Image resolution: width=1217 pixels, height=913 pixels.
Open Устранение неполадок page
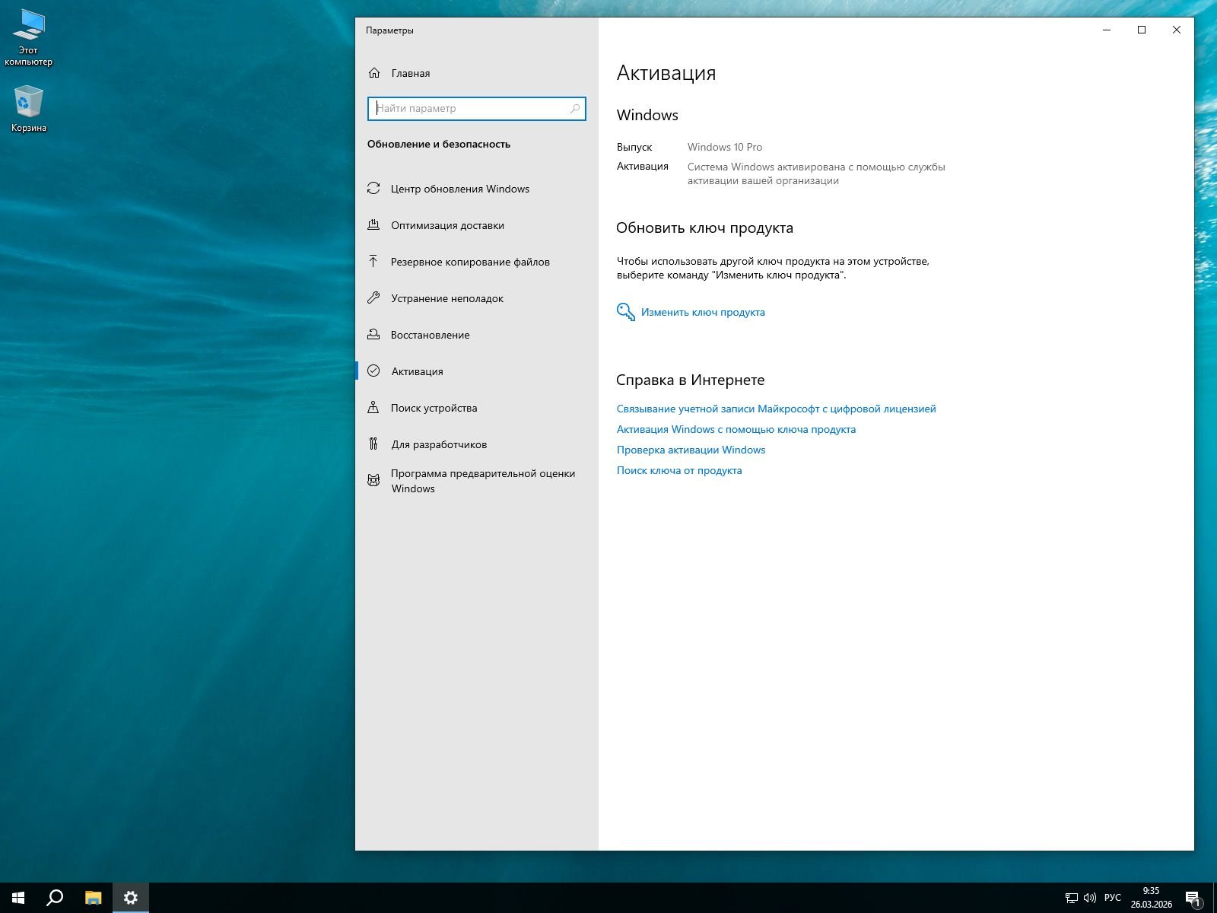tap(447, 298)
